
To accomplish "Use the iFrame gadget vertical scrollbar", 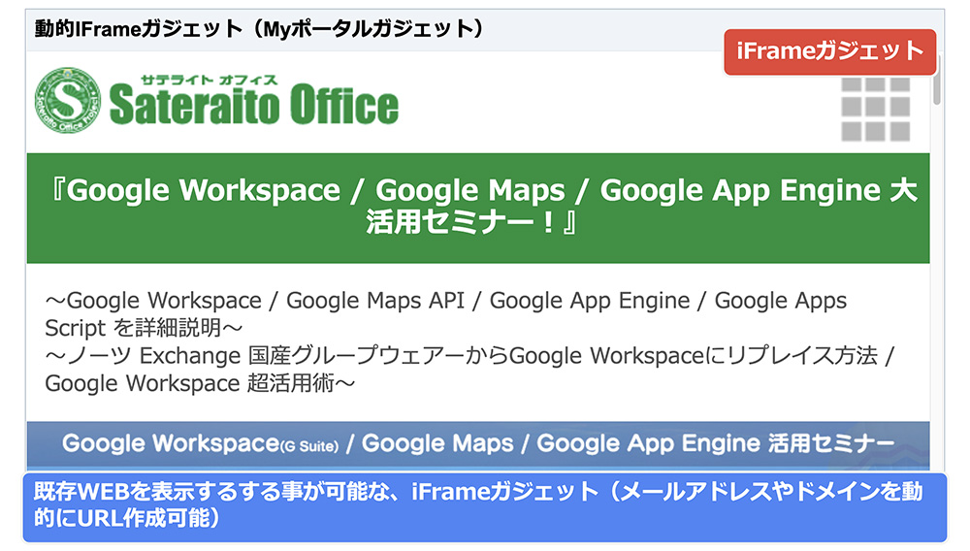I will pos(937,81).
